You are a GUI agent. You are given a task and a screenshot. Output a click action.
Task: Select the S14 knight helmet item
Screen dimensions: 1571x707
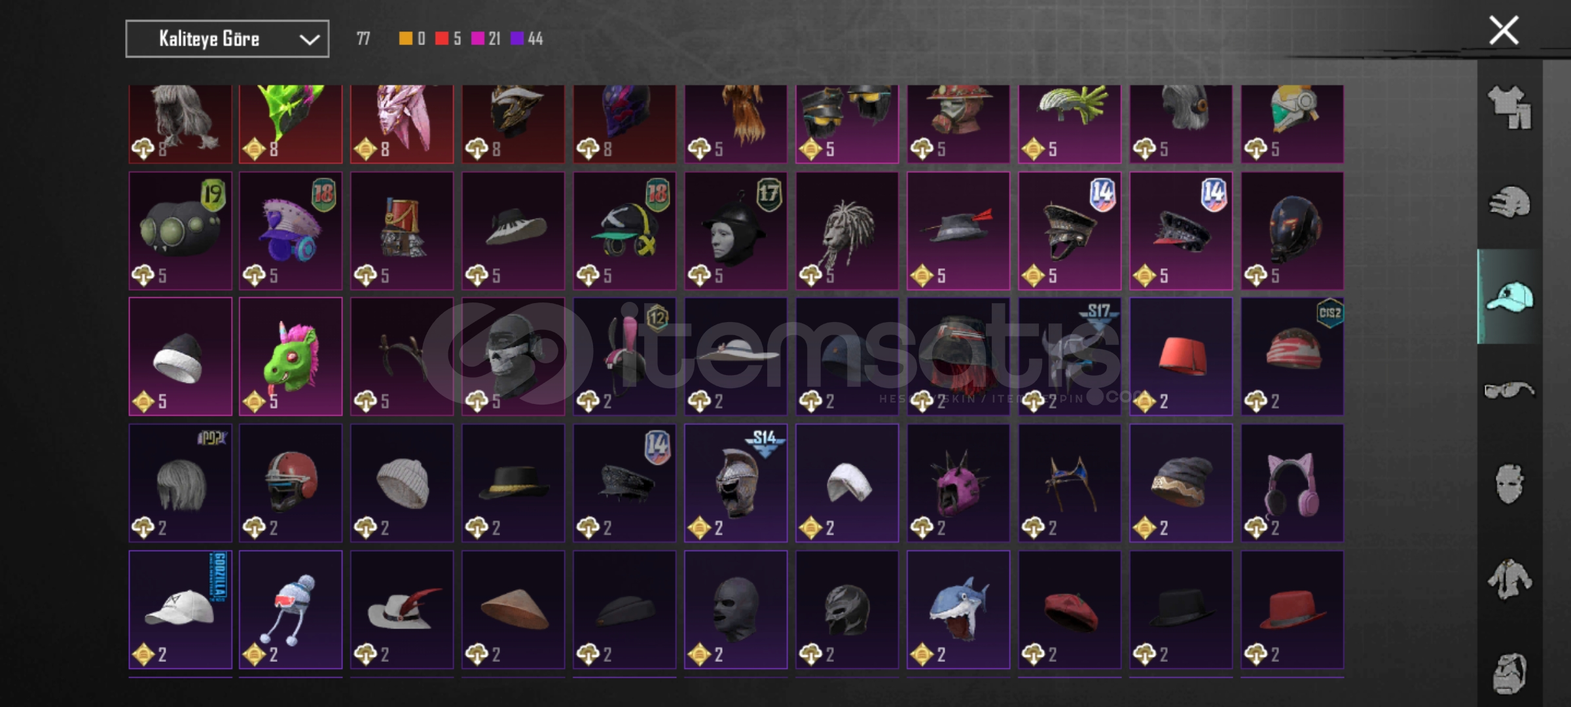pyautogui.click(x=736, y=483)
